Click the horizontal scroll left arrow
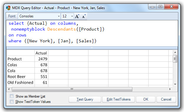This screenshot has height=112, width=184. click(9, 89)
